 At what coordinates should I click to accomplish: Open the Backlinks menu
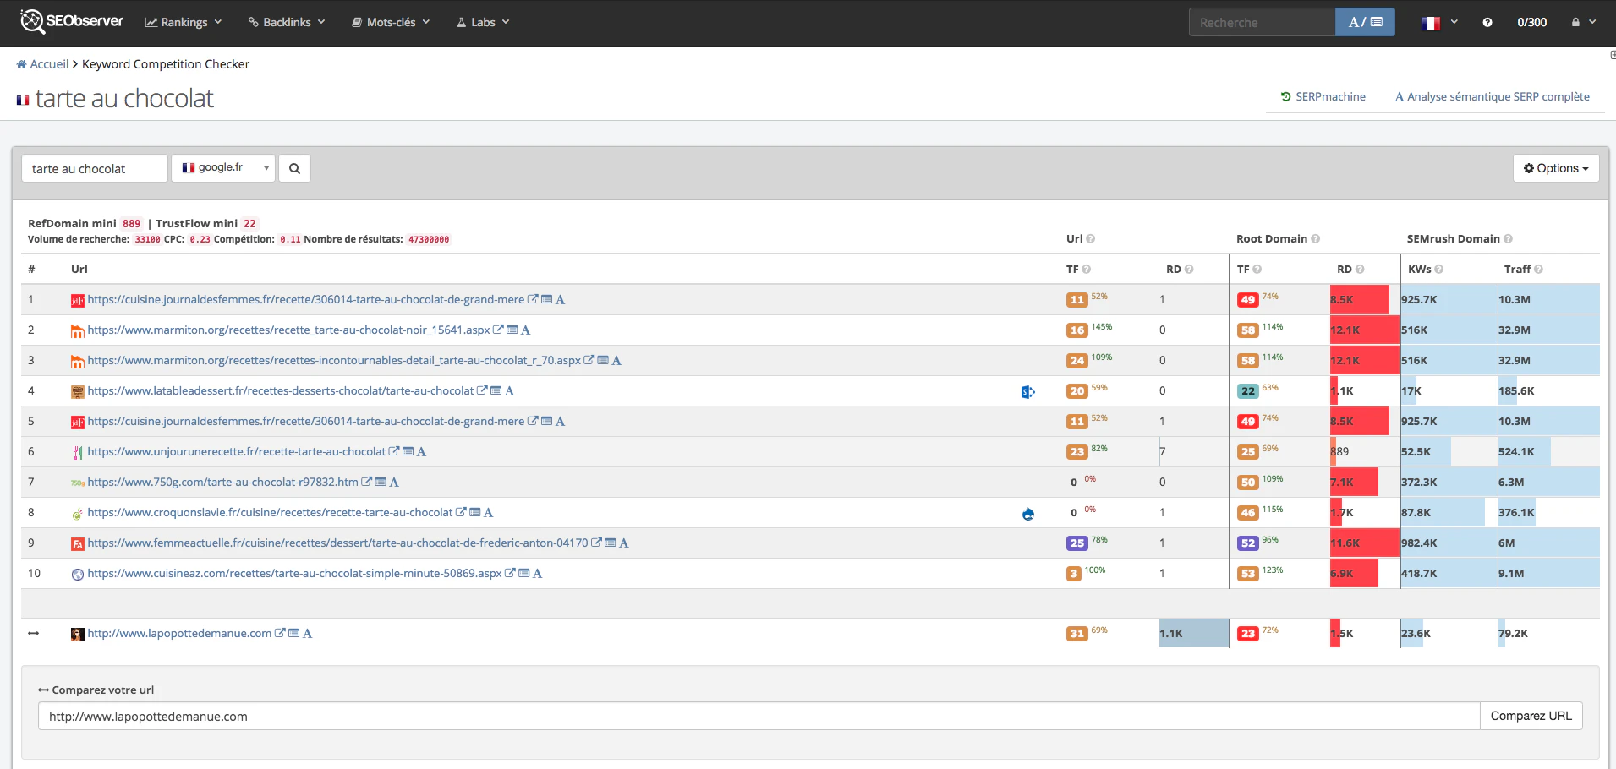click(x=287, y=23)
